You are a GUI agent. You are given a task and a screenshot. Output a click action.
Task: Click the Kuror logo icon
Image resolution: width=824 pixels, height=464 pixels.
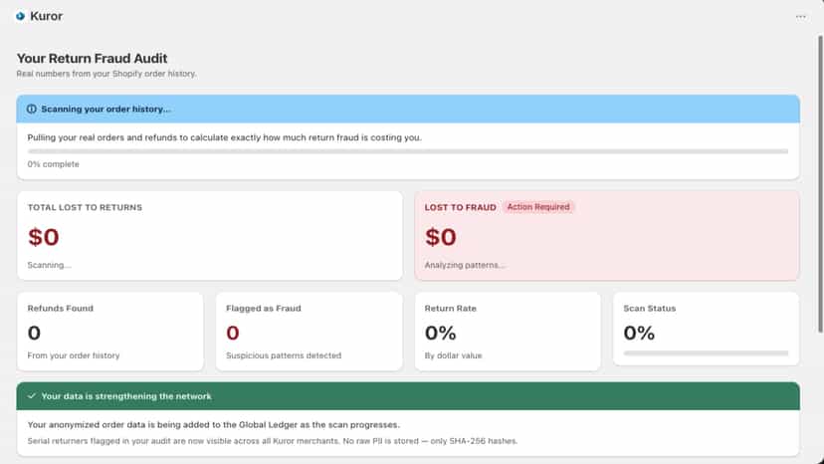21,16
